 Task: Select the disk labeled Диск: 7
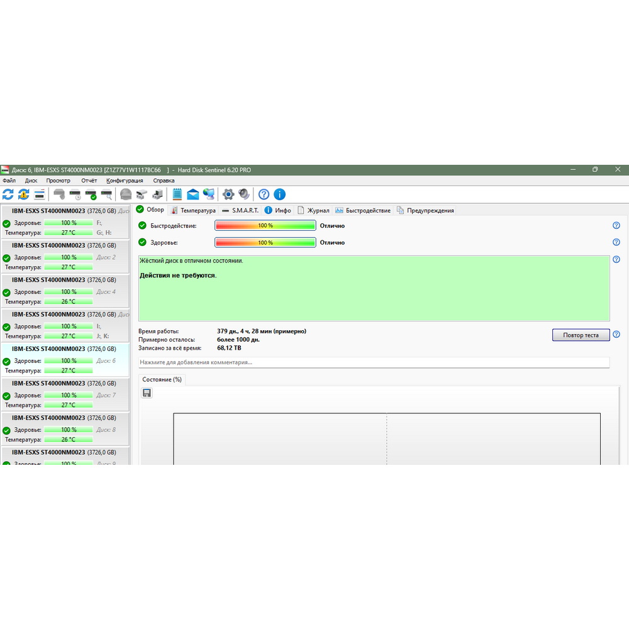65,394
